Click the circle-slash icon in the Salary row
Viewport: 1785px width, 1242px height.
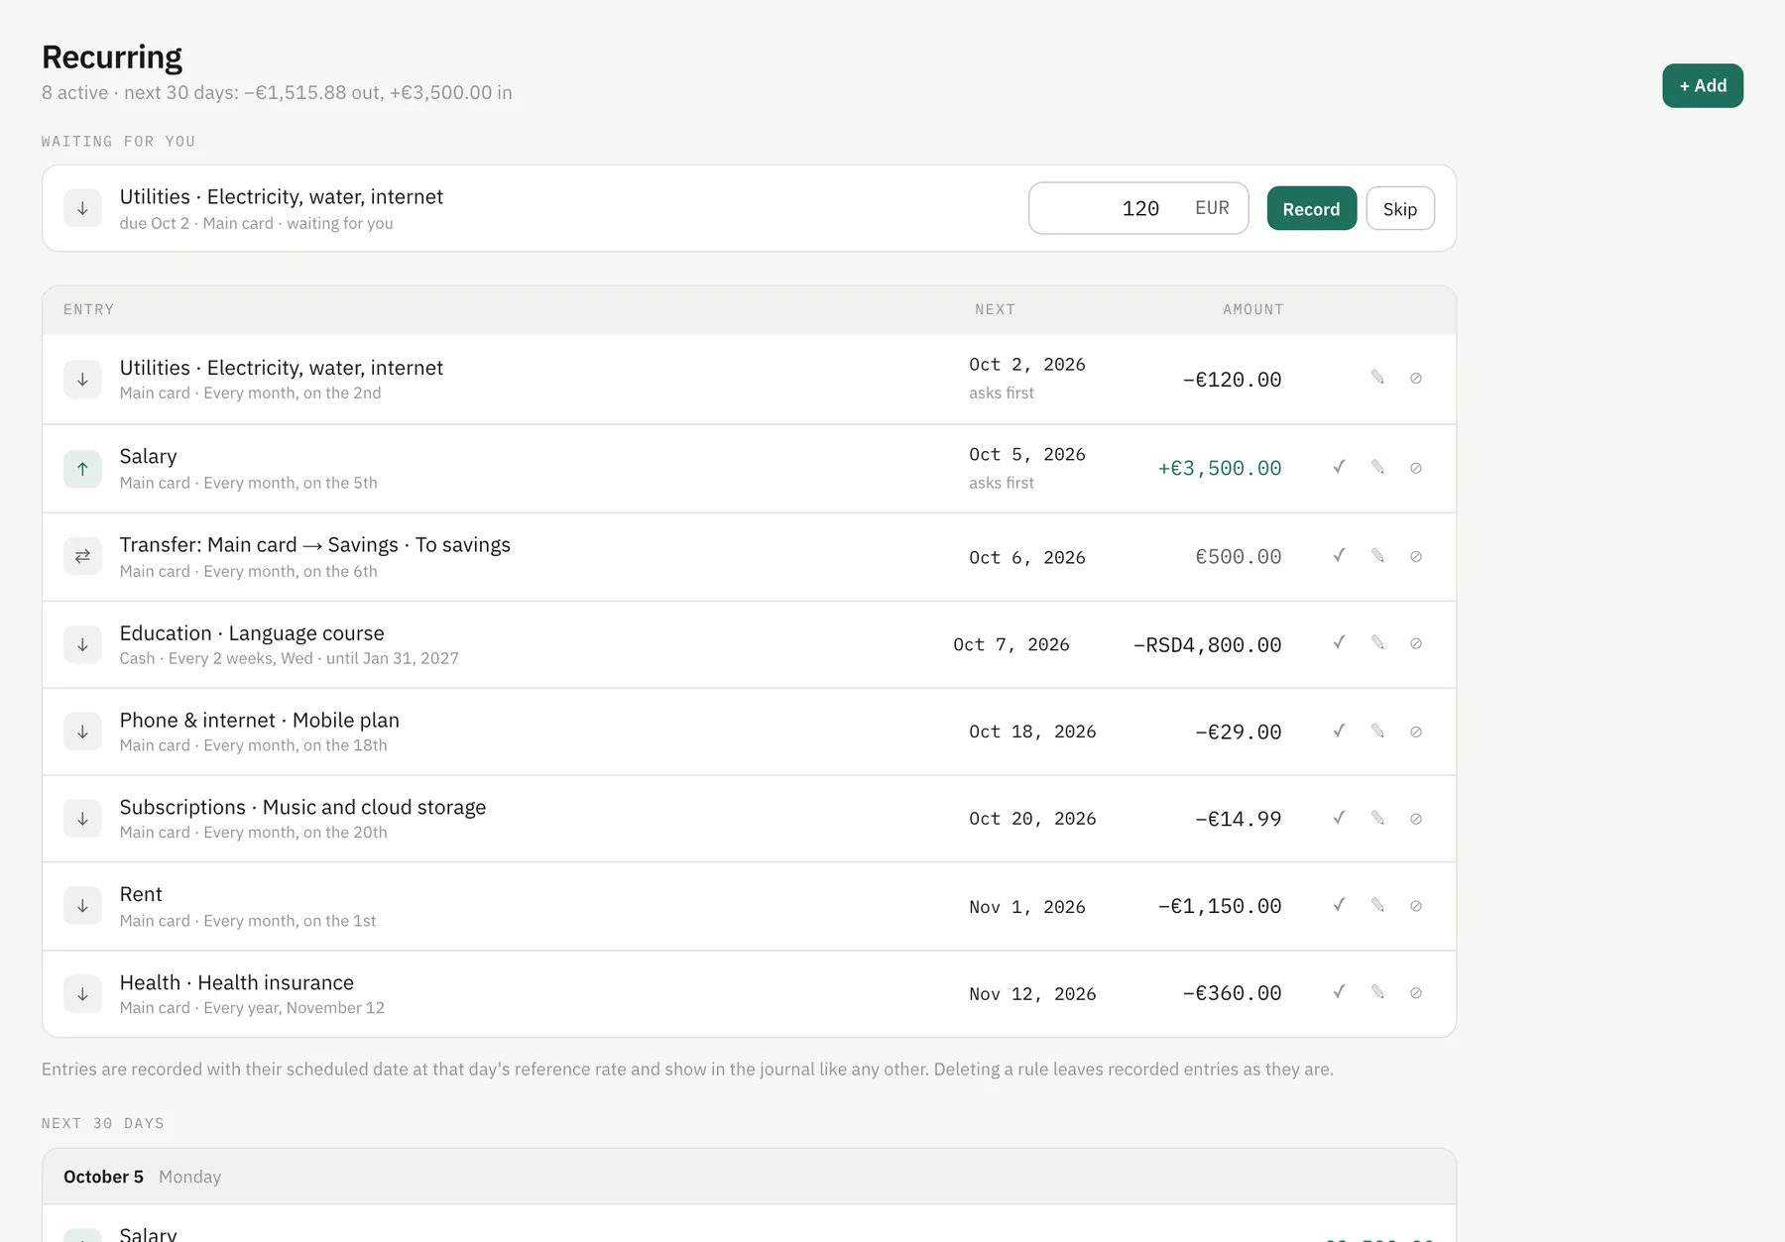coord(1416,467)
